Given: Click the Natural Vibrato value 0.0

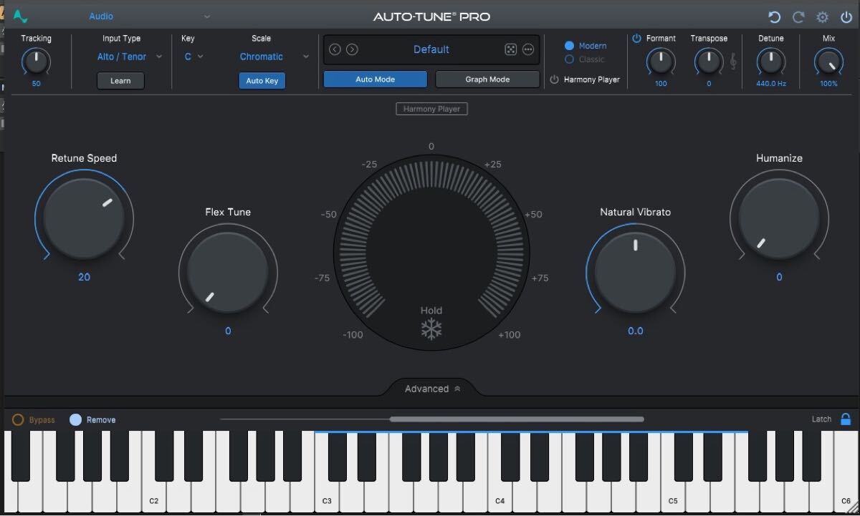Looking at the screenshot, I should pyautogui.click(x=635, y=331).
